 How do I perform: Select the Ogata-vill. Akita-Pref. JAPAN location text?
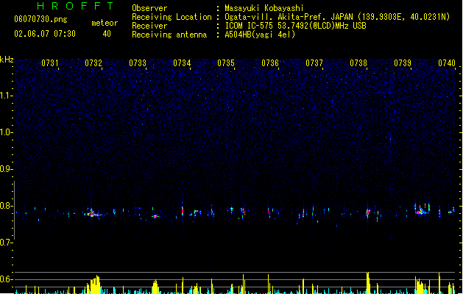coord(337,17)
